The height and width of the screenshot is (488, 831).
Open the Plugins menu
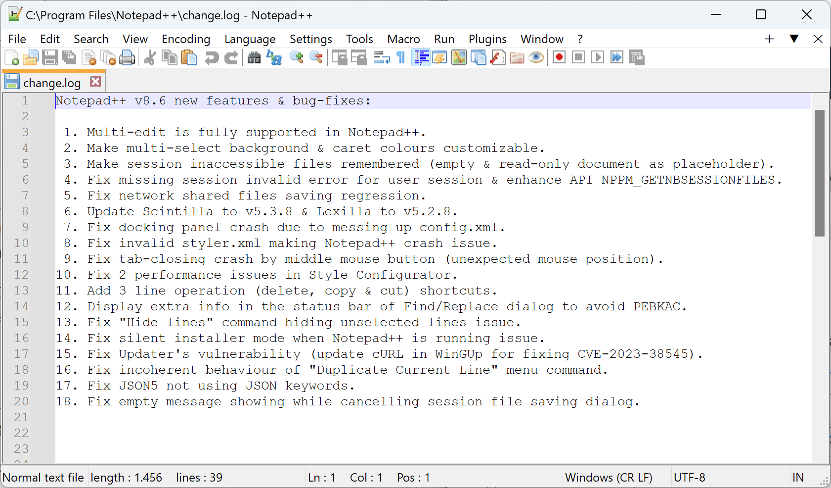coord(487,39)
